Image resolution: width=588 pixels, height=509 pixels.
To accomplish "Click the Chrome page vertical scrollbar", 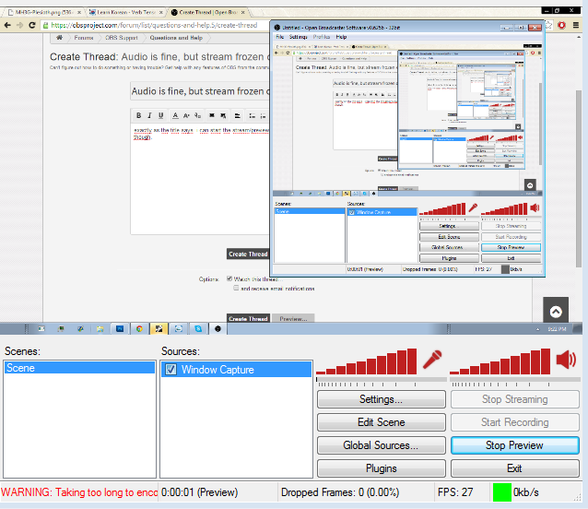I will click(x=579, y=178).
